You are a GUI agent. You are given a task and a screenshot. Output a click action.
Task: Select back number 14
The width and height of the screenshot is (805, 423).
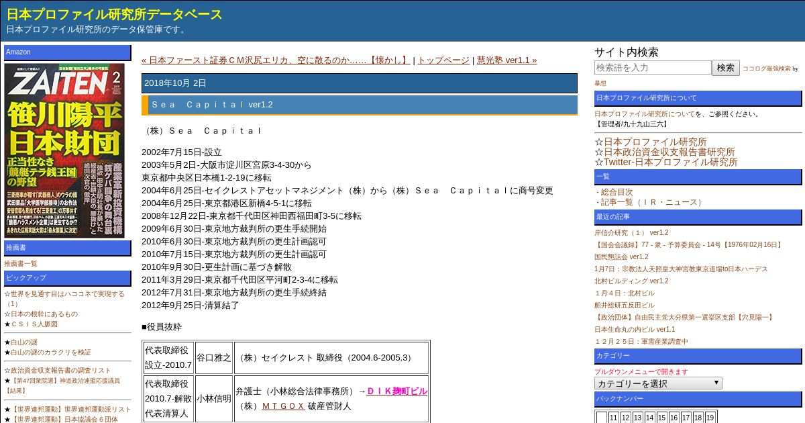[649, 418]
